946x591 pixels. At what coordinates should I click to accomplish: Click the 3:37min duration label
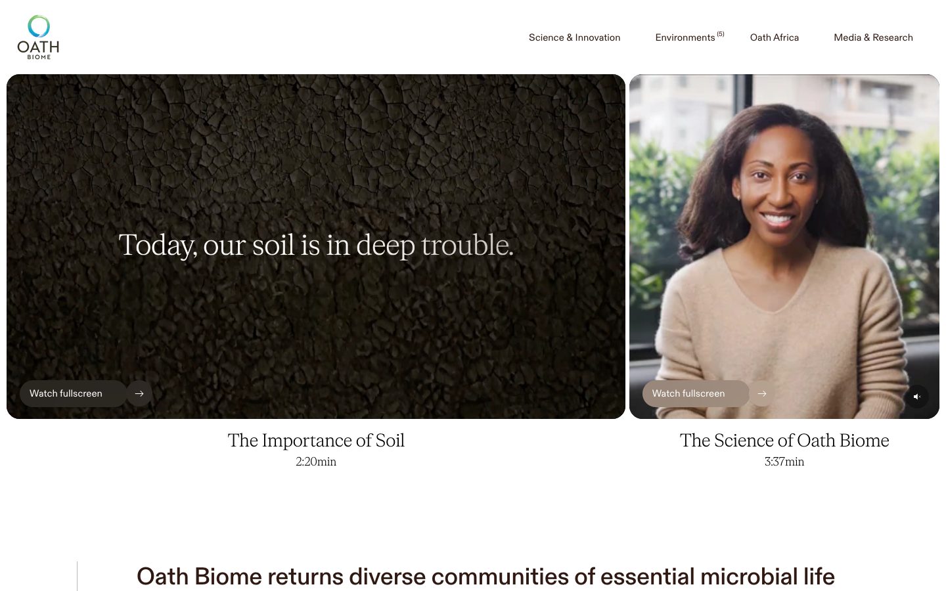click(784, 462)
